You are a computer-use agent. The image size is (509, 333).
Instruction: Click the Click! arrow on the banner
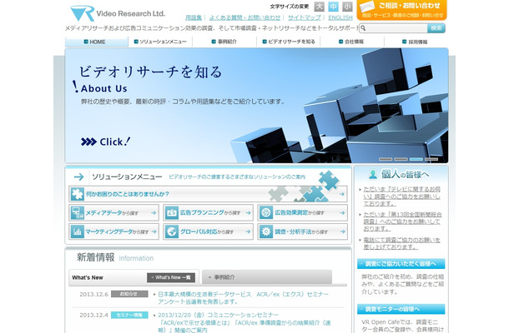point(105,142)
